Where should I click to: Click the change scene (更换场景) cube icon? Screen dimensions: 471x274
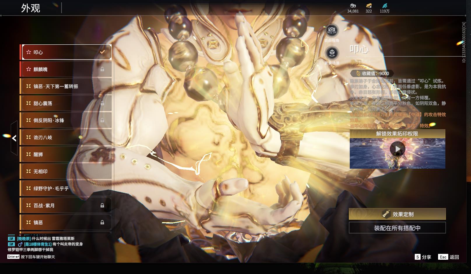pos(331,53)
